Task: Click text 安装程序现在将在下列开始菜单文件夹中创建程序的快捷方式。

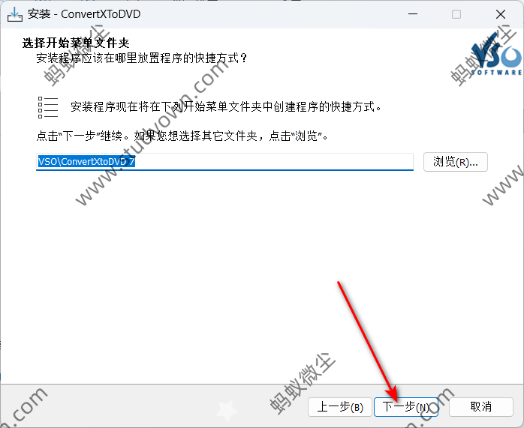Action: coord(226,107)
